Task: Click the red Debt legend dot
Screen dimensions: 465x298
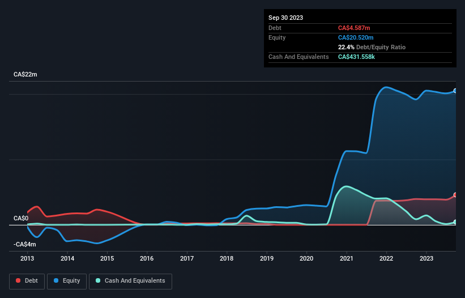Action: 18,280
